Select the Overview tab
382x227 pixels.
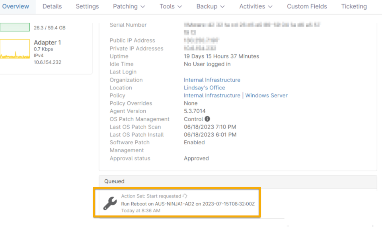point(16,6)
